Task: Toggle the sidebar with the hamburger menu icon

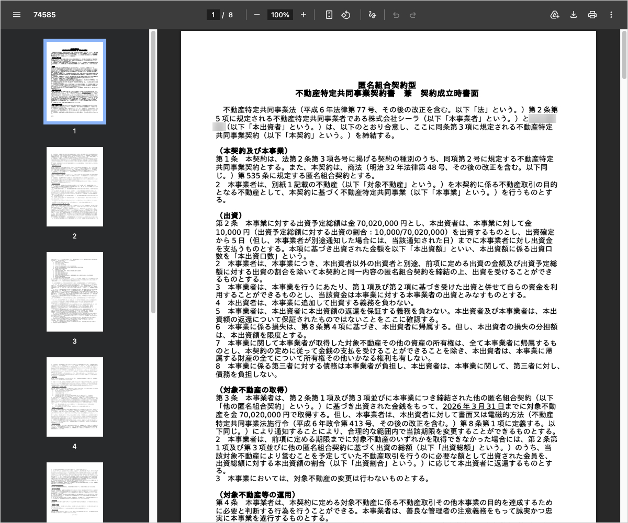Action: (x=17, y=15)
